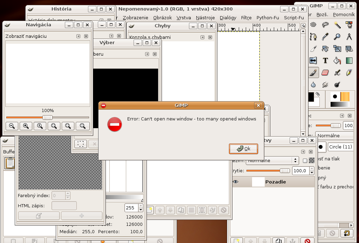Select the Ink pen tool
The height and width of the screenshot is (243, 359).
349,73
